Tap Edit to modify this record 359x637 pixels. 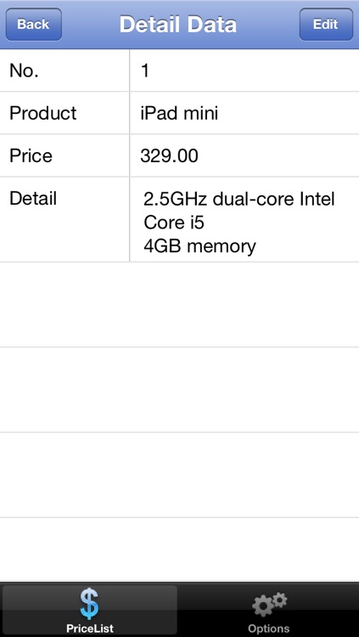click(326, 25)
